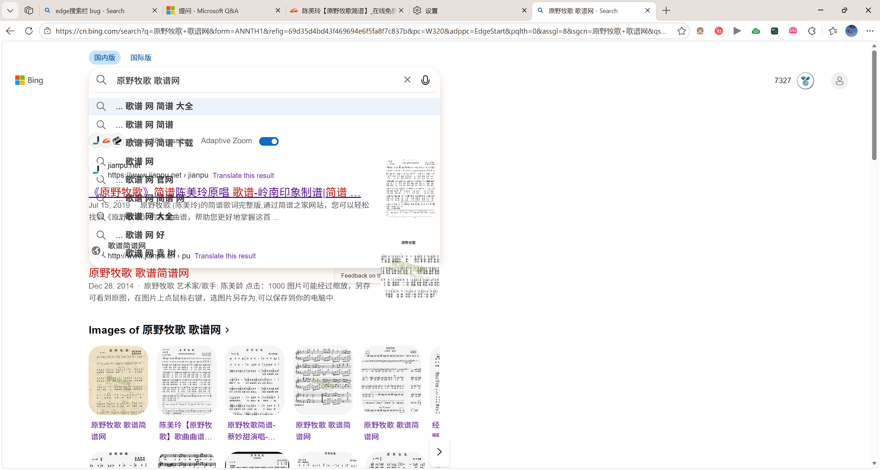The image size is (880, 470).
Task: Choose suggestion '... 歌谱 网 简谱 大全'
Action: click(264, 107)
